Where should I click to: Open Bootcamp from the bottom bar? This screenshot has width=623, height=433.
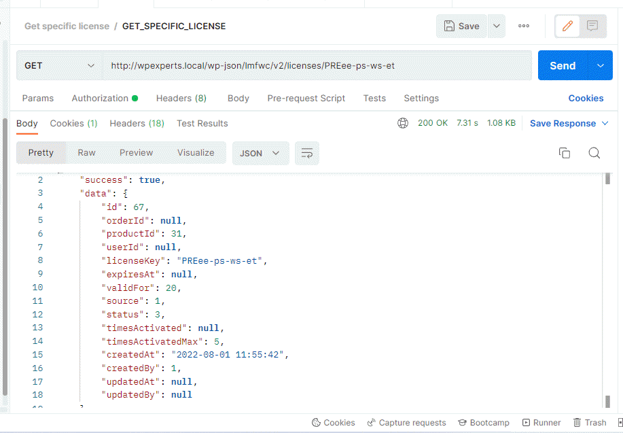click(484, 422)
